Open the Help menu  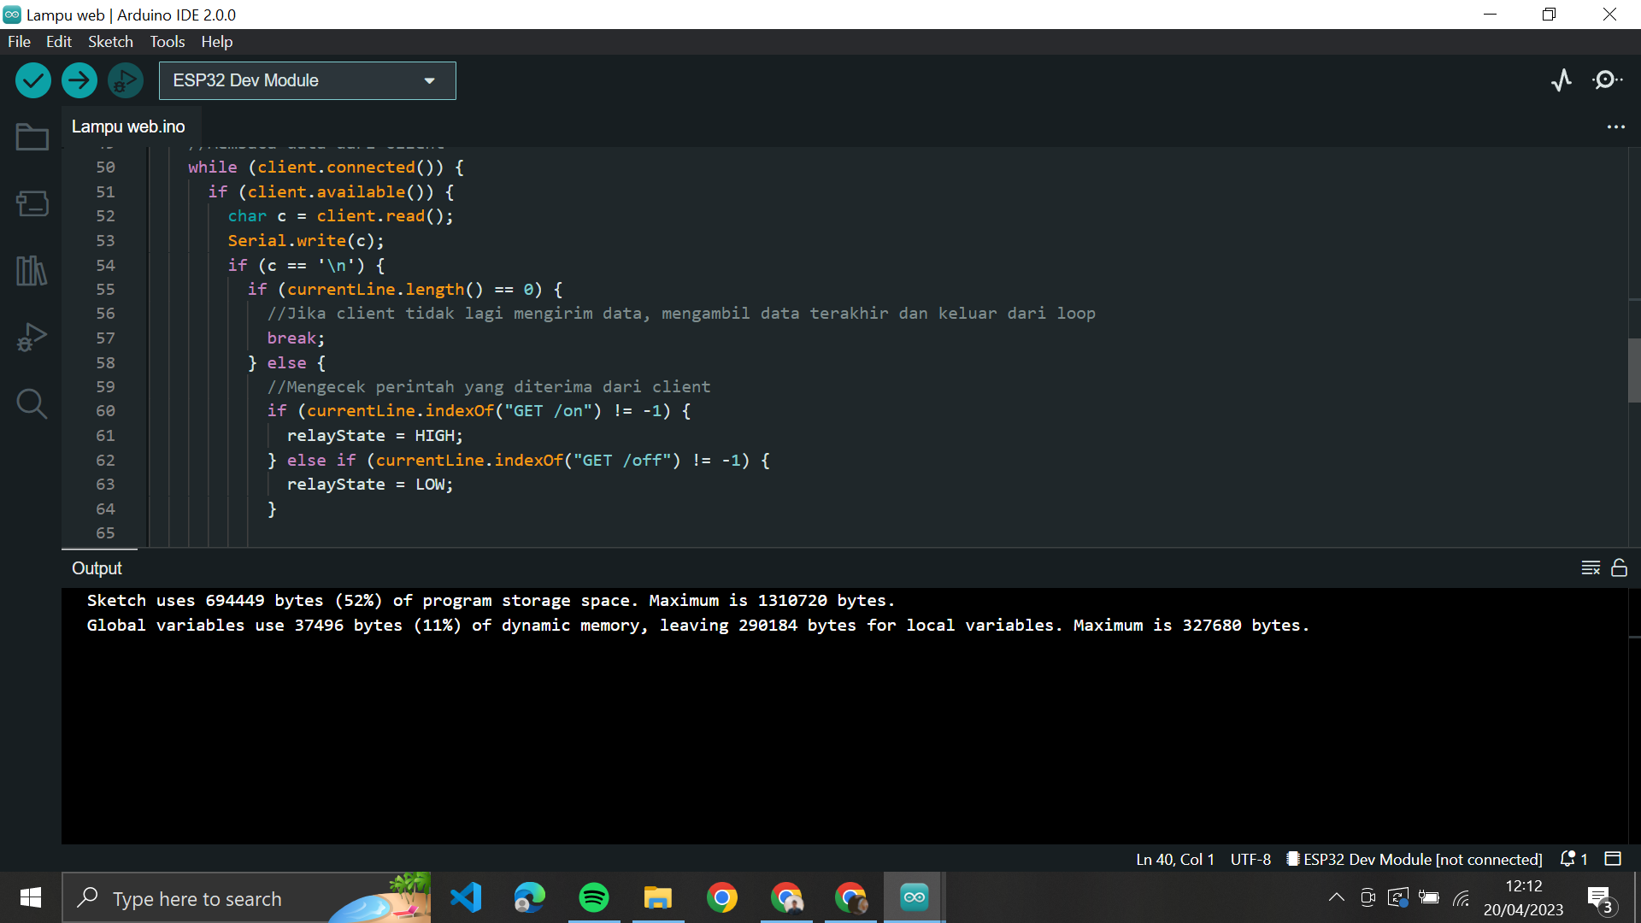click(216, 42)
